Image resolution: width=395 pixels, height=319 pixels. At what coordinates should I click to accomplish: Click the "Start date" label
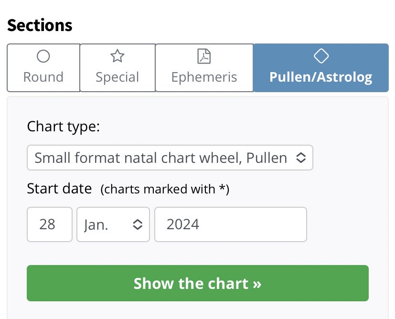coord(59,189)
